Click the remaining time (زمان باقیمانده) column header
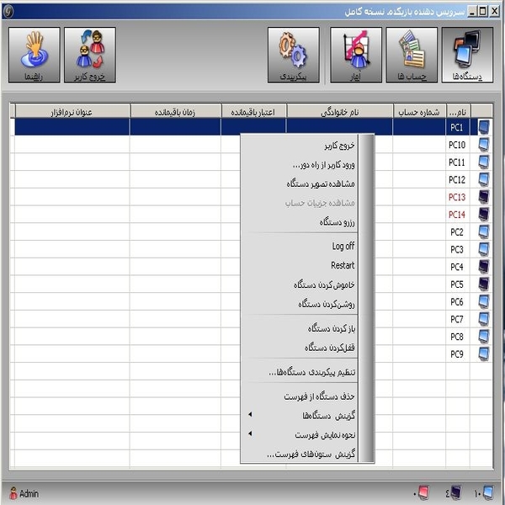The image size is (505, 505). point(175,111)
